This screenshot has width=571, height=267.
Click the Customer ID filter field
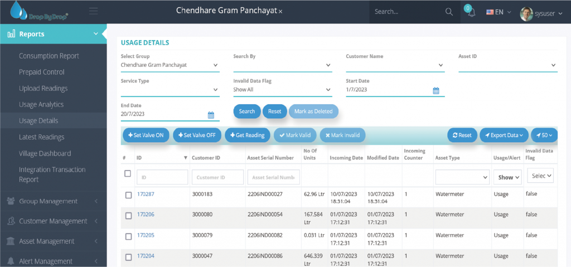tap(217, 177)
